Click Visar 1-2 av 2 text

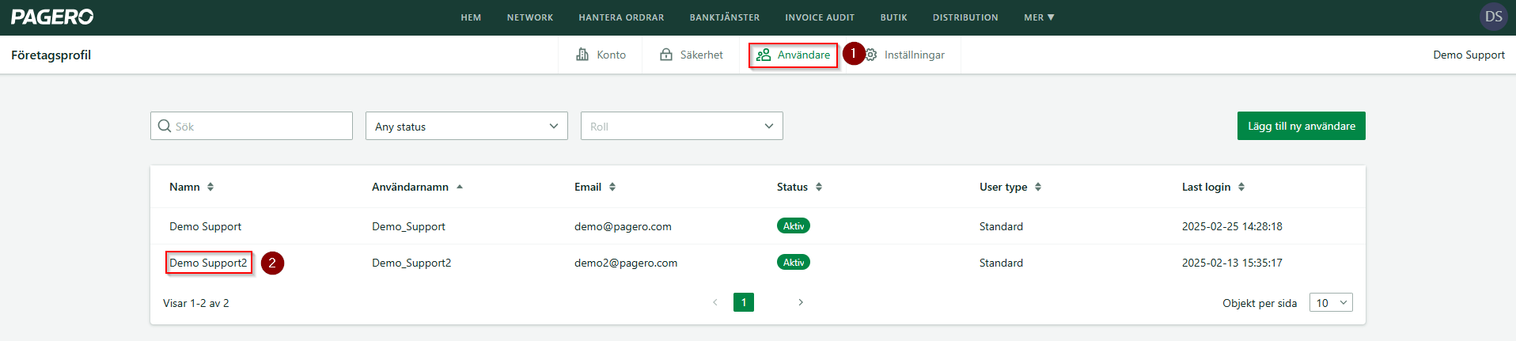(196, 303)
